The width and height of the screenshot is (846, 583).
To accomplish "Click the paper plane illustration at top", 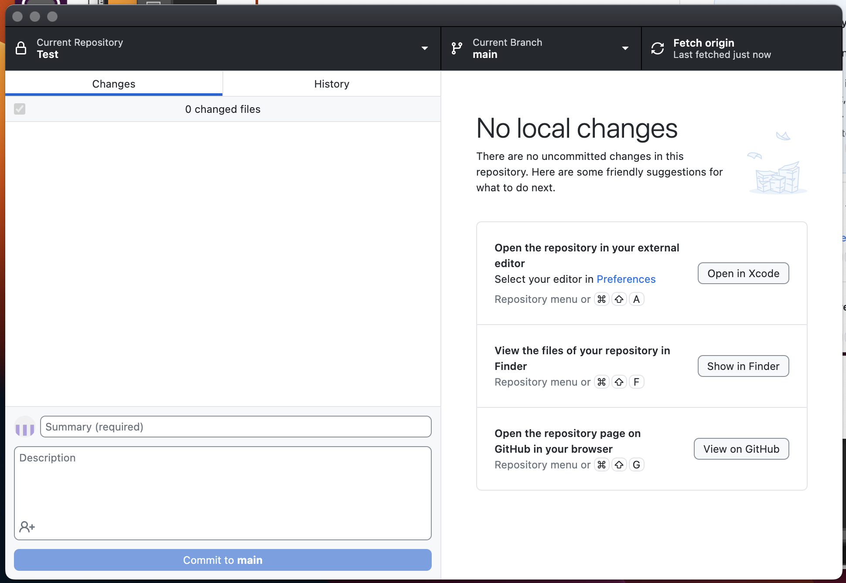I will (783, 136).
